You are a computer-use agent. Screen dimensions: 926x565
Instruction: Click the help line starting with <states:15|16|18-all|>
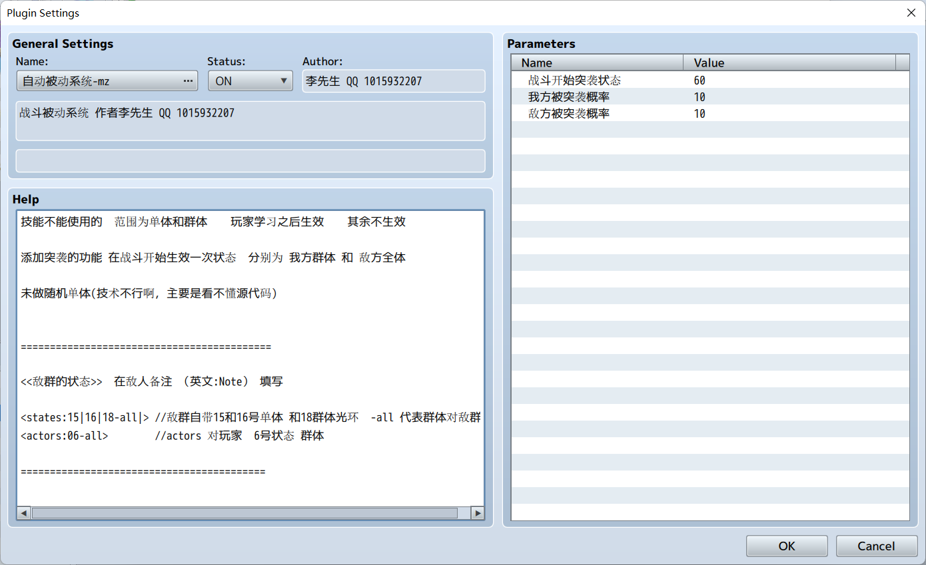[250, 418]
